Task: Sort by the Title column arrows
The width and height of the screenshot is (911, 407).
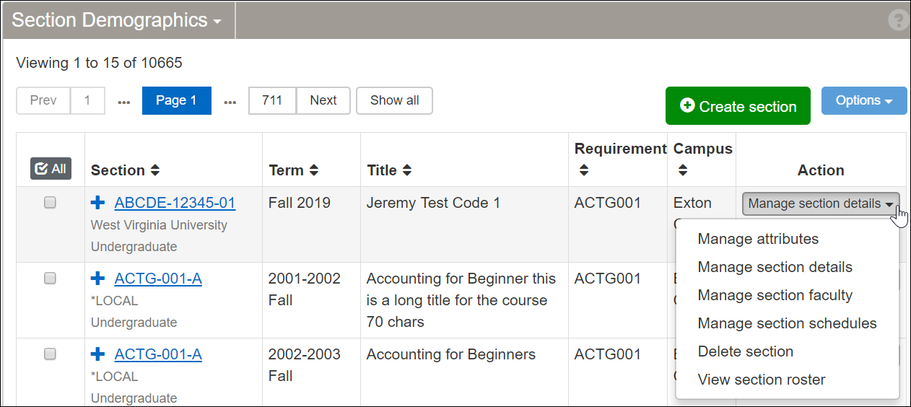Action: (407, 171)
